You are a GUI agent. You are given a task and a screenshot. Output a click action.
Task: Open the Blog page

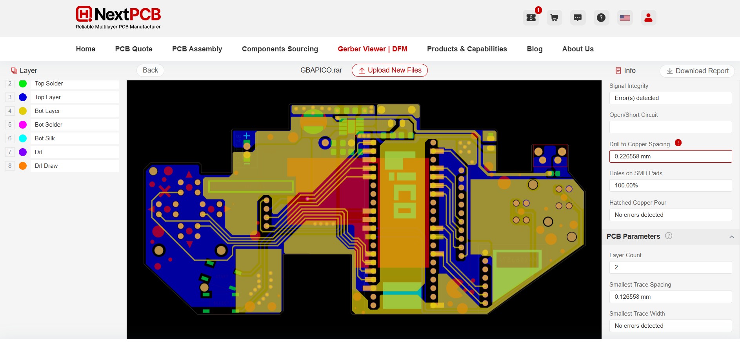(x=535, y=49)
